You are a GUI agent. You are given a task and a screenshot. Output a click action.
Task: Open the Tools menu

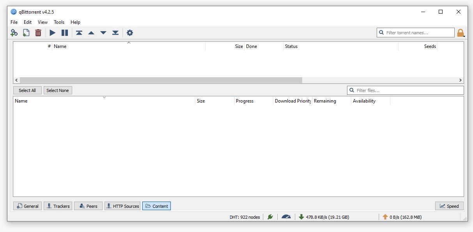tap(59, 22)
